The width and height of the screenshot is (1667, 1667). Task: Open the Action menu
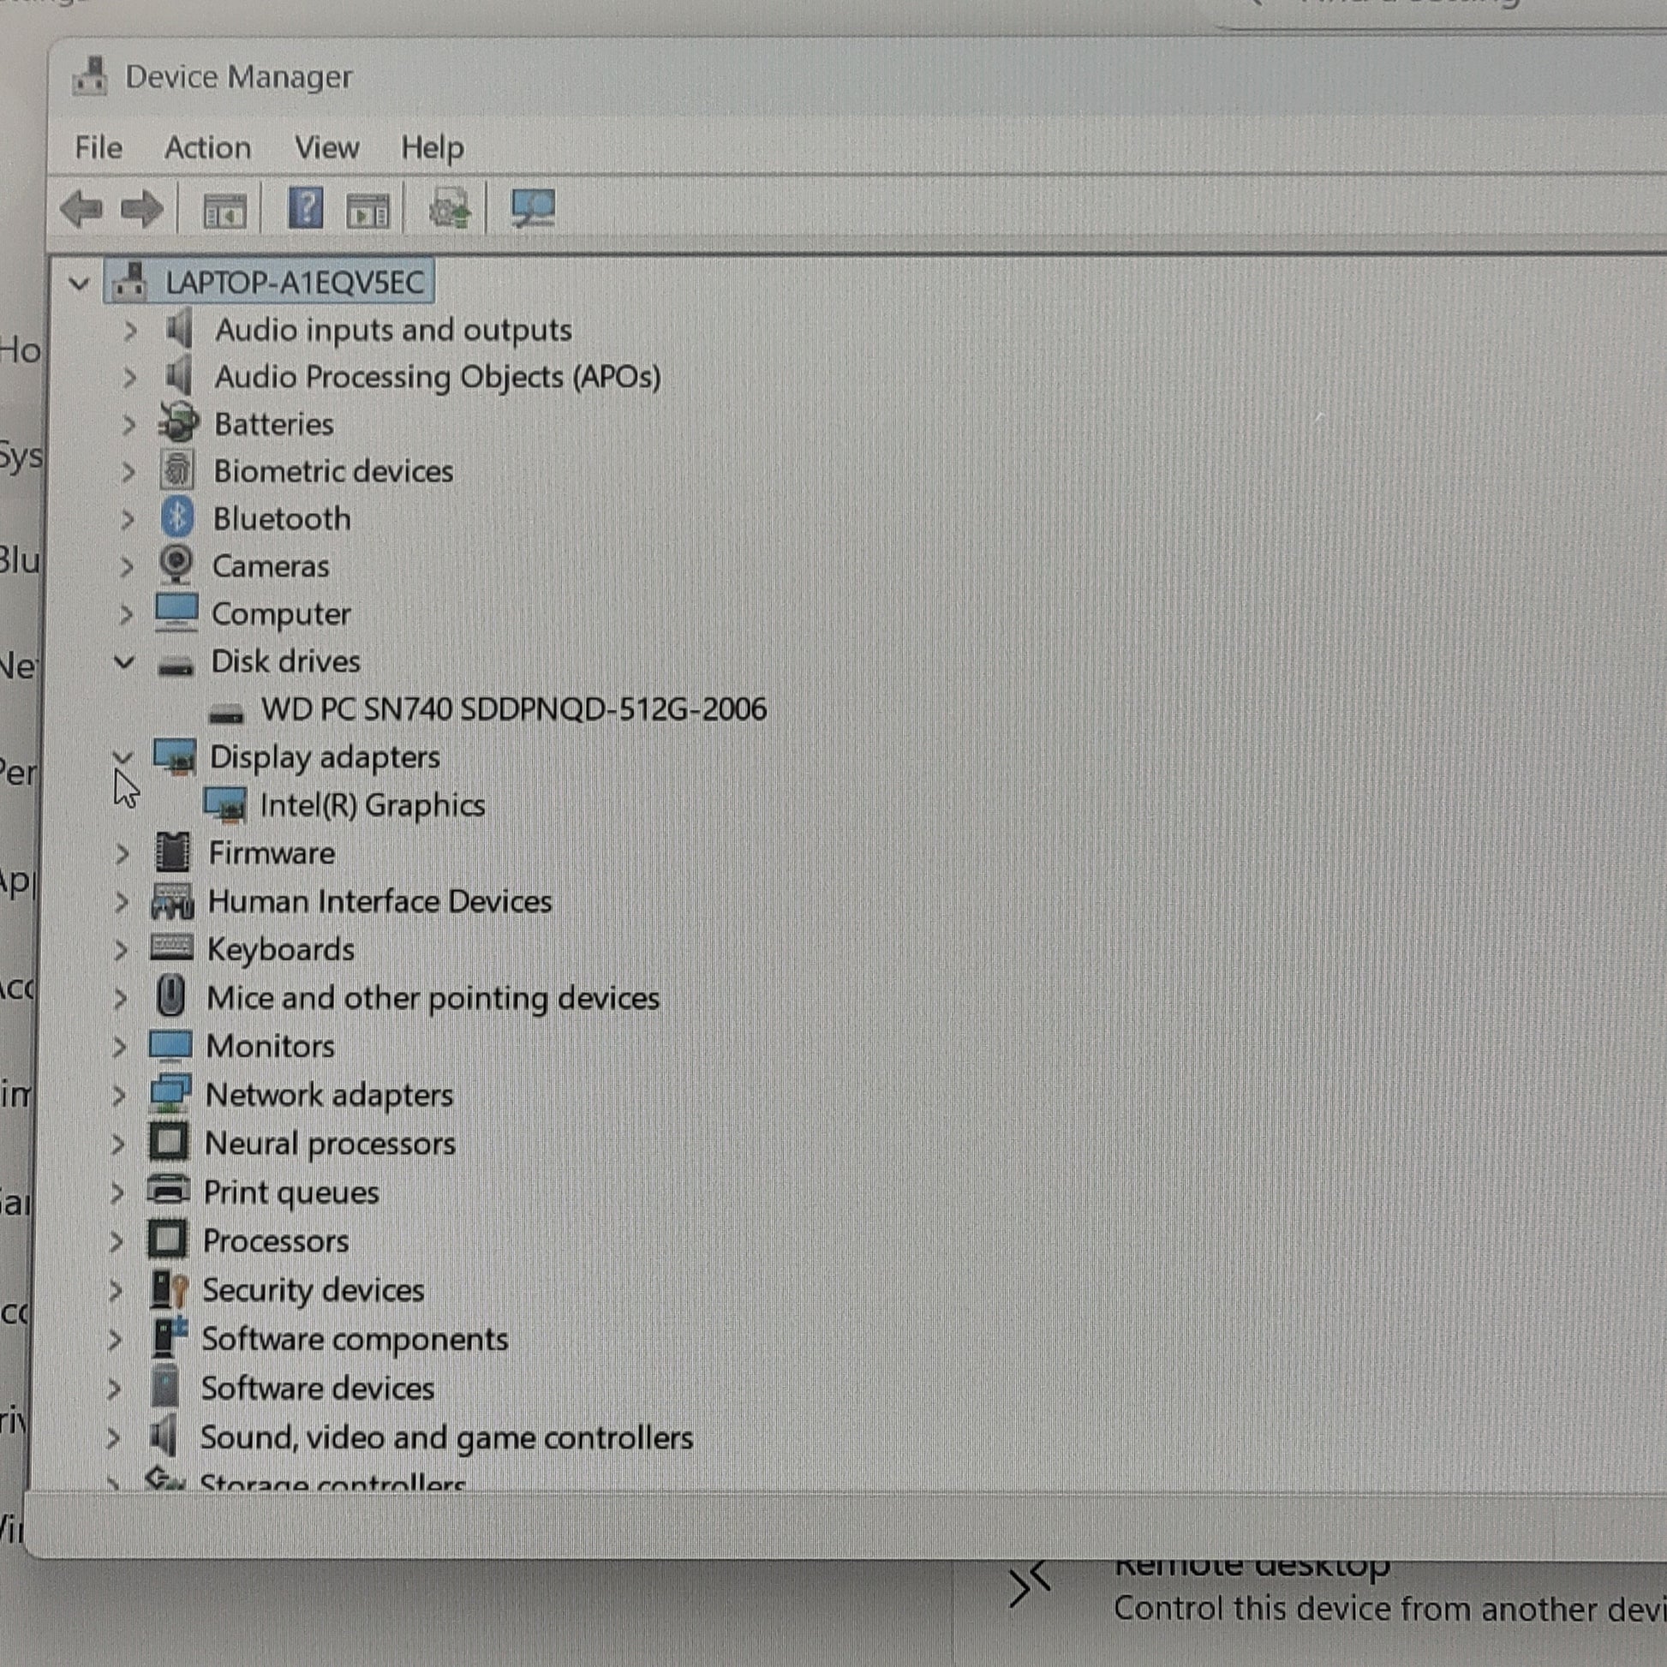[208, 147]
